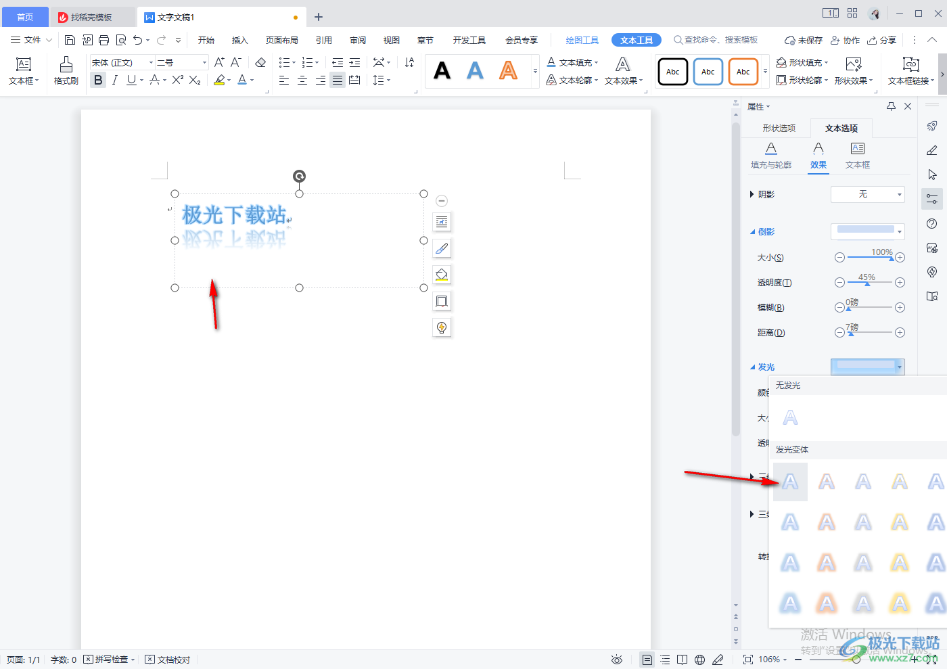
Task: Click 文档校对 in status bar
Action: 168,660
